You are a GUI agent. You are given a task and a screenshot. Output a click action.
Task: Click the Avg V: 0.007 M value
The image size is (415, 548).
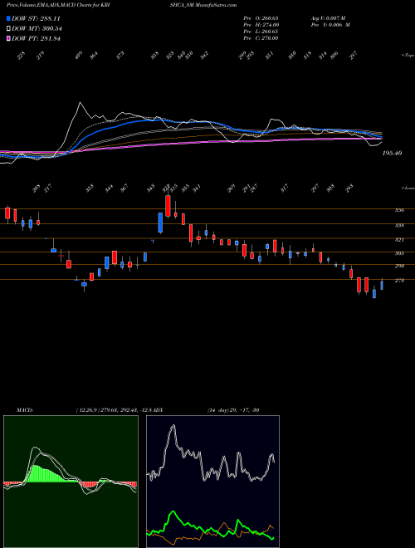328,17
